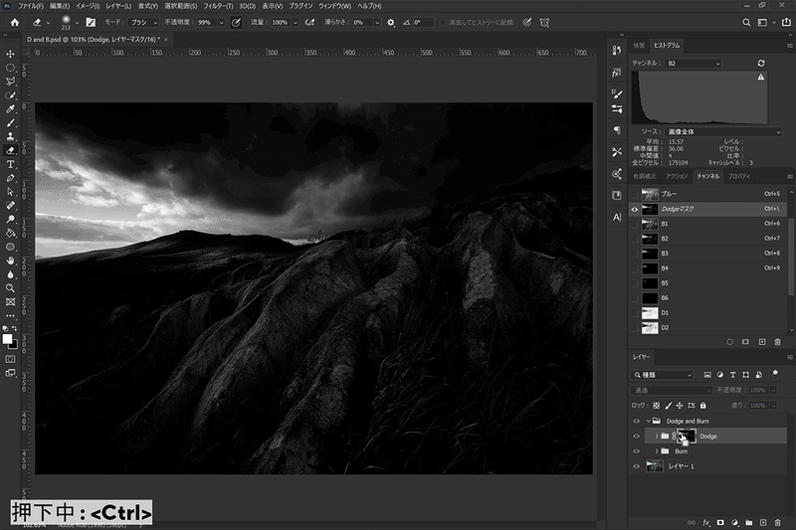This screenshot has width=796, height=530.
Task: Load channel as selection with dotted circle icon
Action: 729,341
